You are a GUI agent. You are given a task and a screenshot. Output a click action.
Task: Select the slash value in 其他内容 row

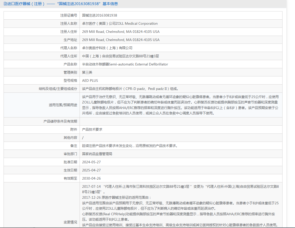click(83, 138)
